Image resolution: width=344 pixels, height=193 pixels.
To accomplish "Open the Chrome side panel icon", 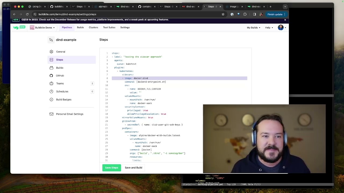I will click(255, 14).
